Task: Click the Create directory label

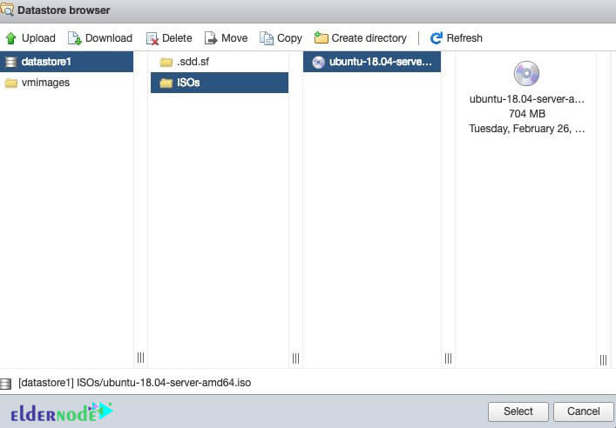Action: tap(369, 38)
